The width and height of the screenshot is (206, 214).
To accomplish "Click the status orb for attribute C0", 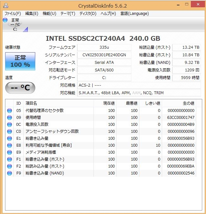I will coord(9,131).
